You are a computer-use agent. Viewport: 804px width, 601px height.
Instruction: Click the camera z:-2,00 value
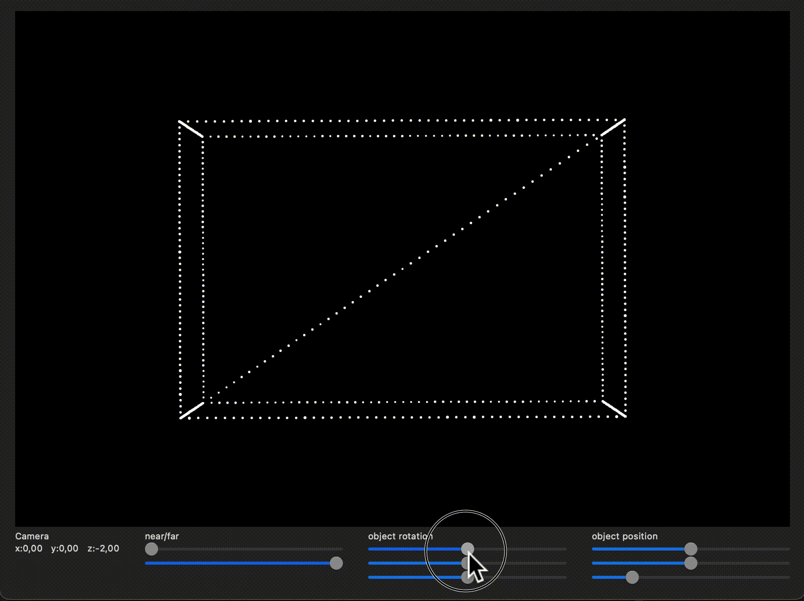click(104, 548)
